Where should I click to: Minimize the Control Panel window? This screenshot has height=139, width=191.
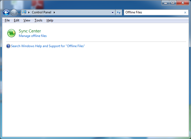pos(166,3)
